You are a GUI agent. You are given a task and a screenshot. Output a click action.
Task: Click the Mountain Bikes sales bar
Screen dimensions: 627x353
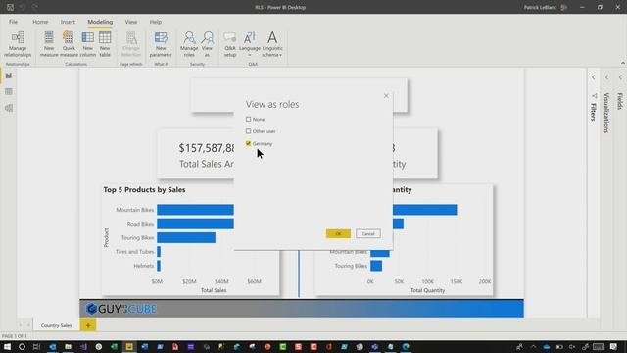(195, 210)
